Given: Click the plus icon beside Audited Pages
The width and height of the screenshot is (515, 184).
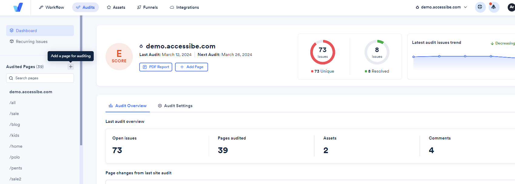Looking at the screenshot, I should tap(71, 67).
